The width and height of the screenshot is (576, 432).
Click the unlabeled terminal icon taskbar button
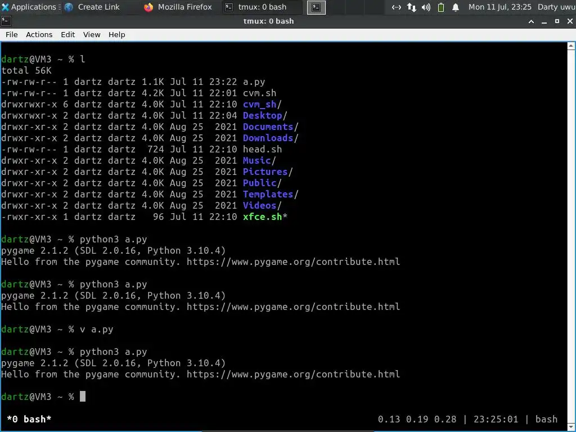click(316, 7)
